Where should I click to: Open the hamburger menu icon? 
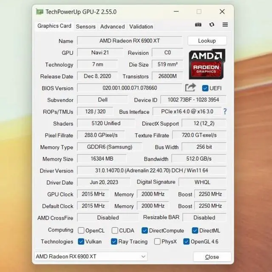point(225,25)
